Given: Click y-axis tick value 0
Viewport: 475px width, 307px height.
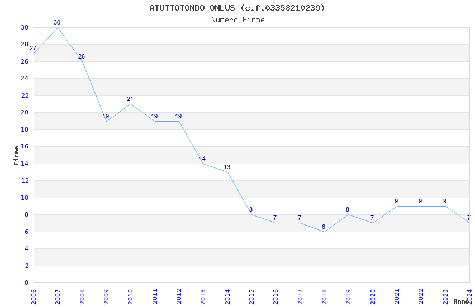Looking at the screenshot, I should coord(27,282).
